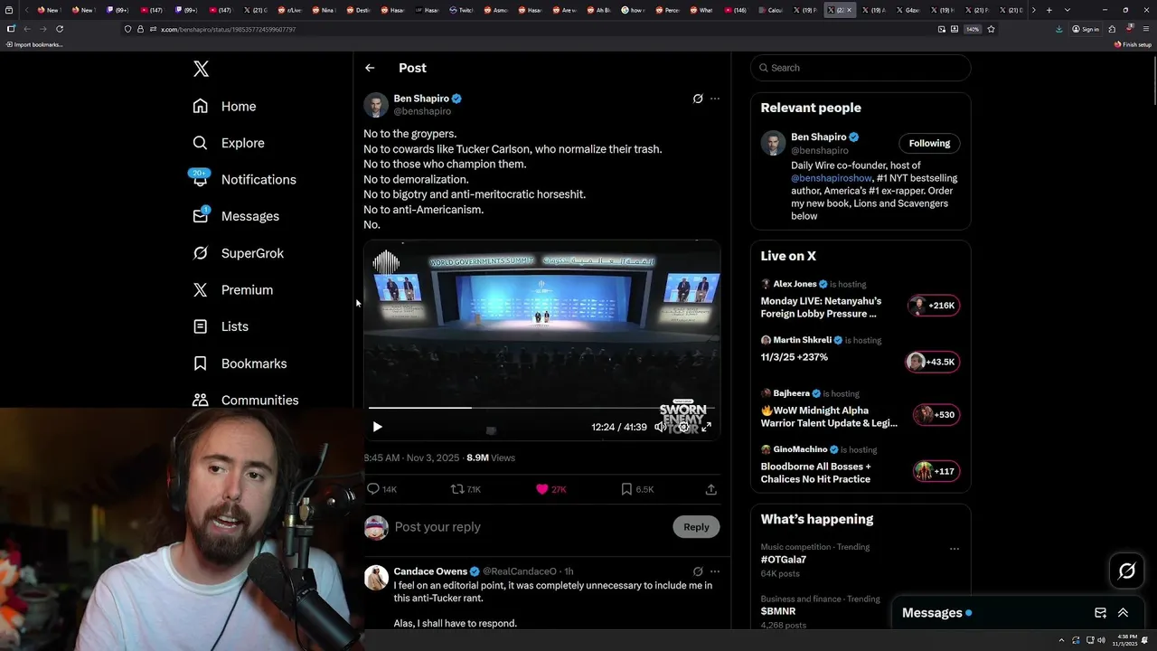Screen dimensions: 1157x651
Task: Click Ben Shapiro's post avatar
Action: click(x=376, y=105)
